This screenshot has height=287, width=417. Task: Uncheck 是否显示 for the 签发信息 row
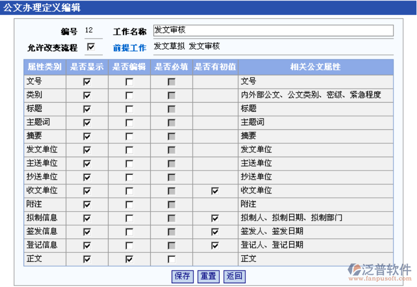tap(87, 232)
